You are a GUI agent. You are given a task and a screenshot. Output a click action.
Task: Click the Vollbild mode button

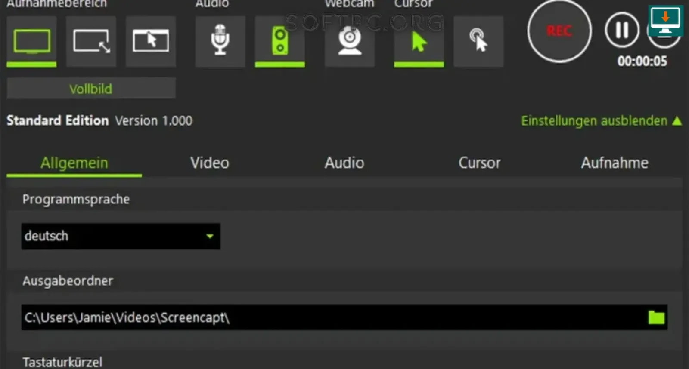click(x=91, y=89)
